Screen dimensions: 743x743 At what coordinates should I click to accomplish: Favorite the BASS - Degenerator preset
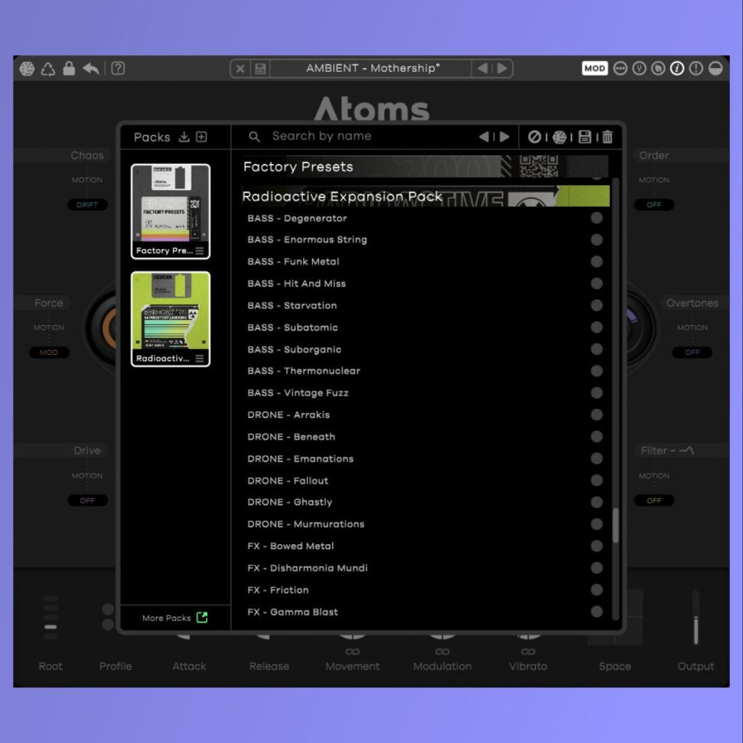(x=596, y=218)
